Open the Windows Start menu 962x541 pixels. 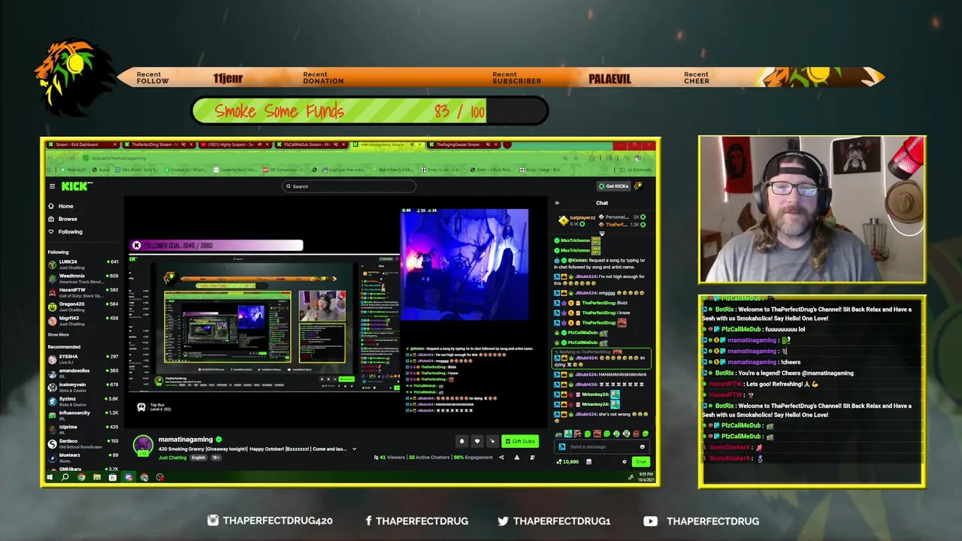(50, 476)
